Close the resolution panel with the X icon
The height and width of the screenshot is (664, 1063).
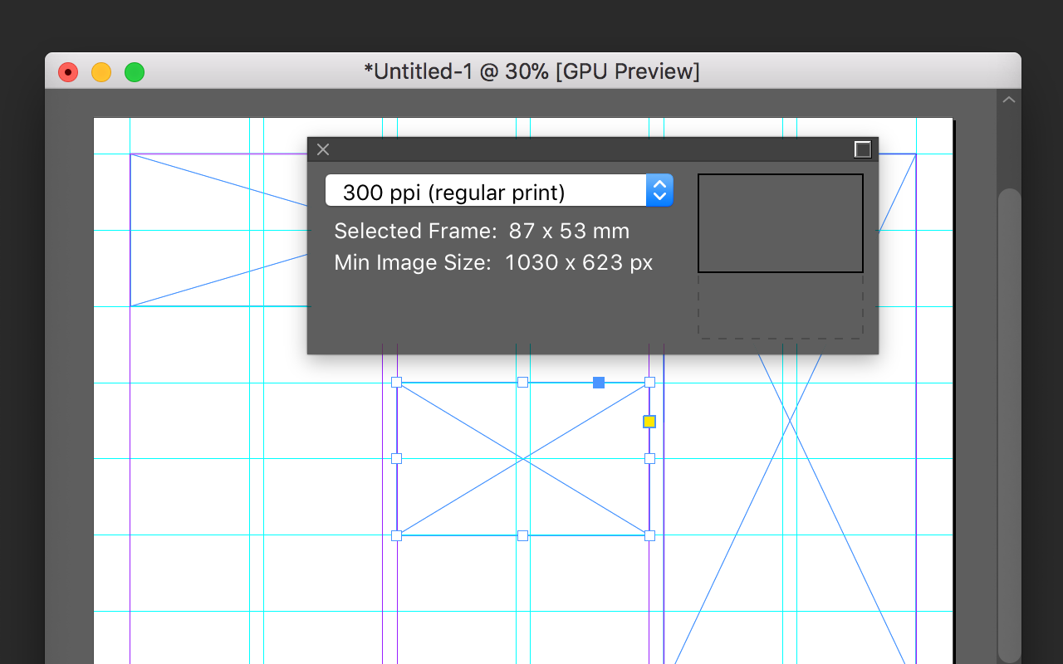click(x=323, y=149)
